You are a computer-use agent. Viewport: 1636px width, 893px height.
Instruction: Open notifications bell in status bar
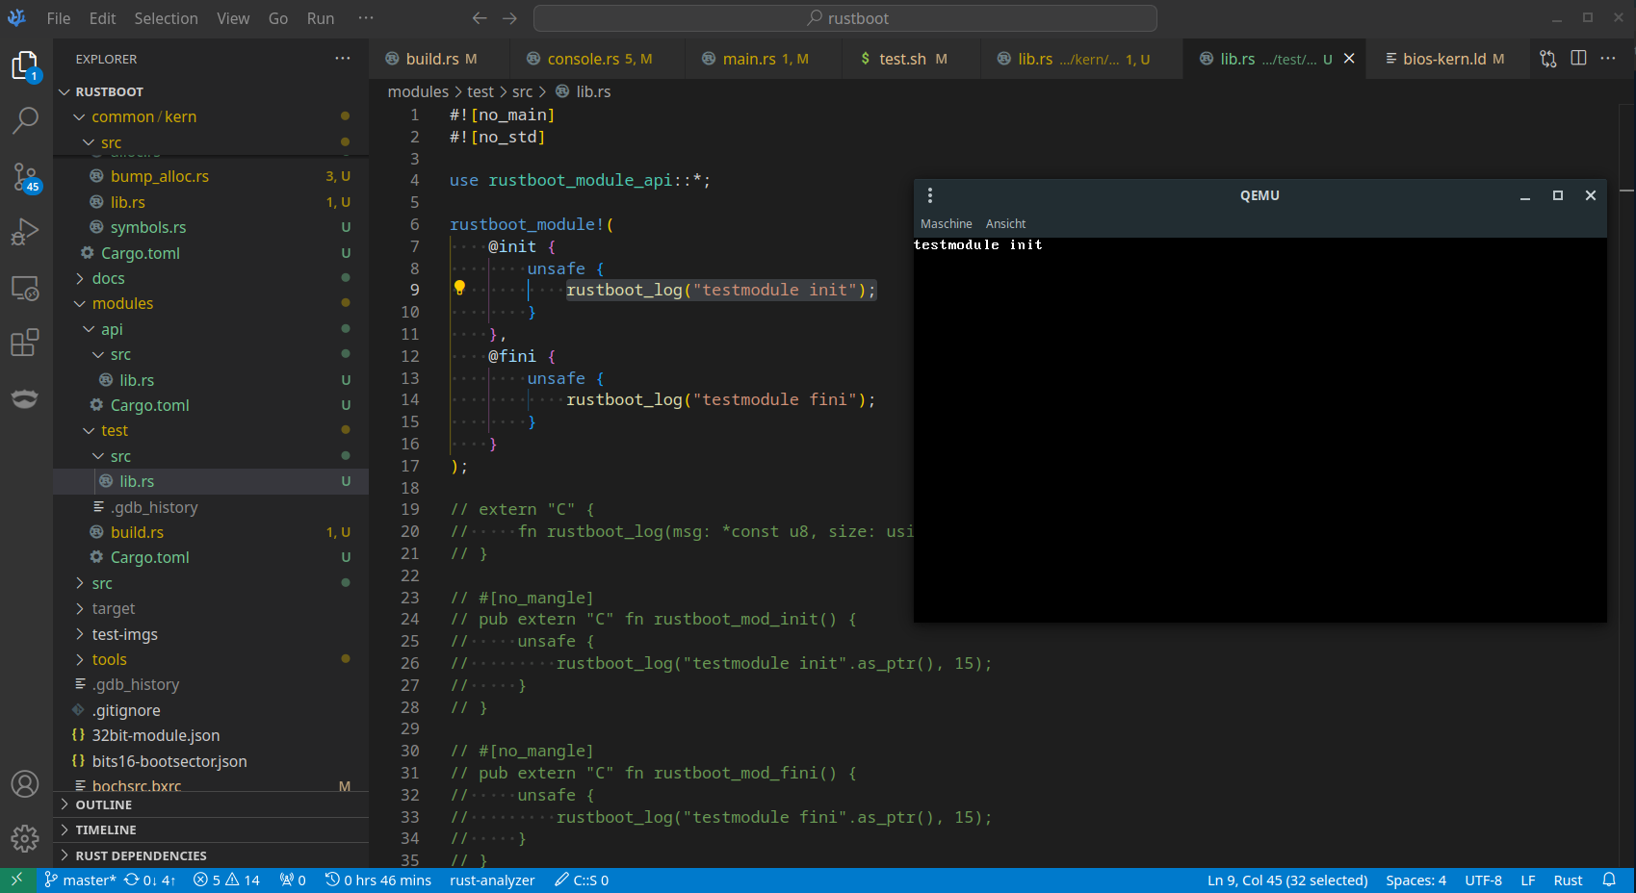(x=1609, y=880)
